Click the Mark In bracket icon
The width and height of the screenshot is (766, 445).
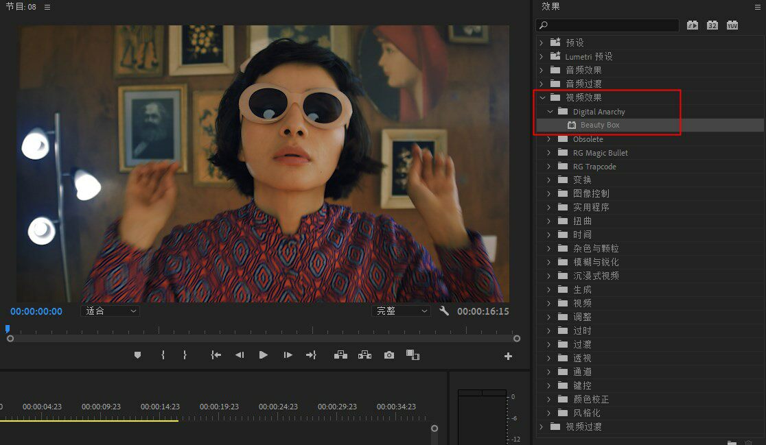pos(163,355)
